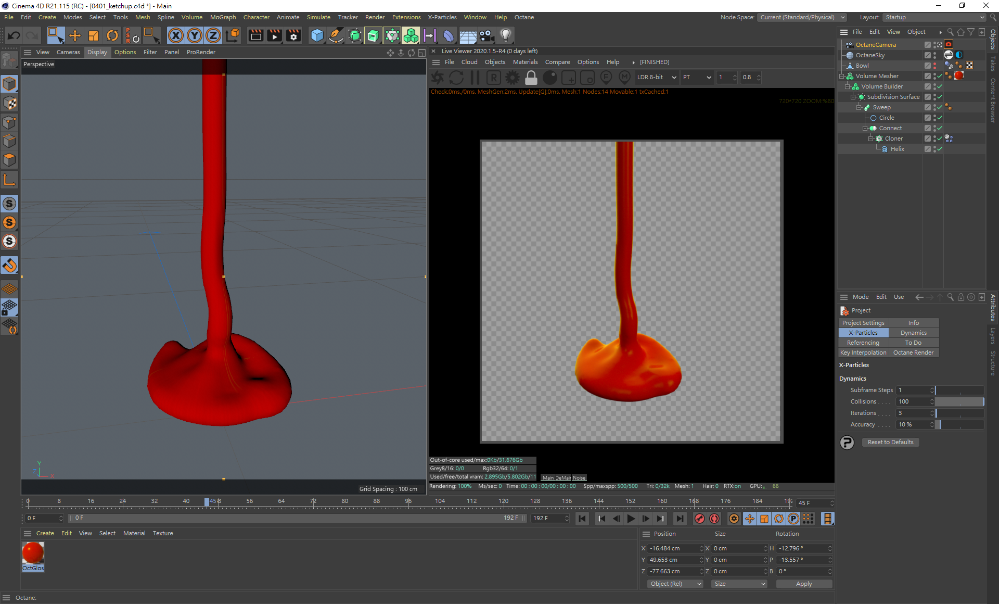Toggle the Helix object's enable checkmark
The width and height of the screenshot is (999, 604).
[x=940, y=149]
